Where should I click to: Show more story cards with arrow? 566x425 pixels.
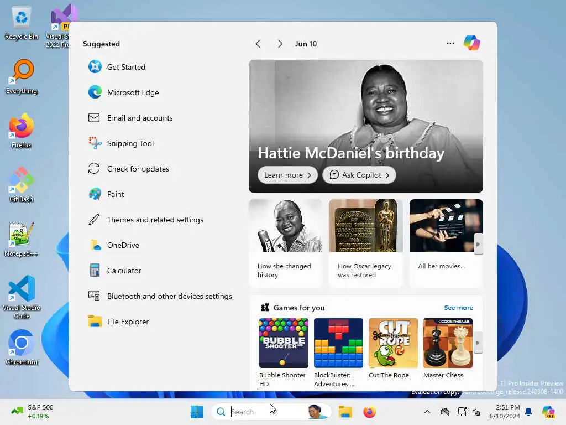(478, 244)
